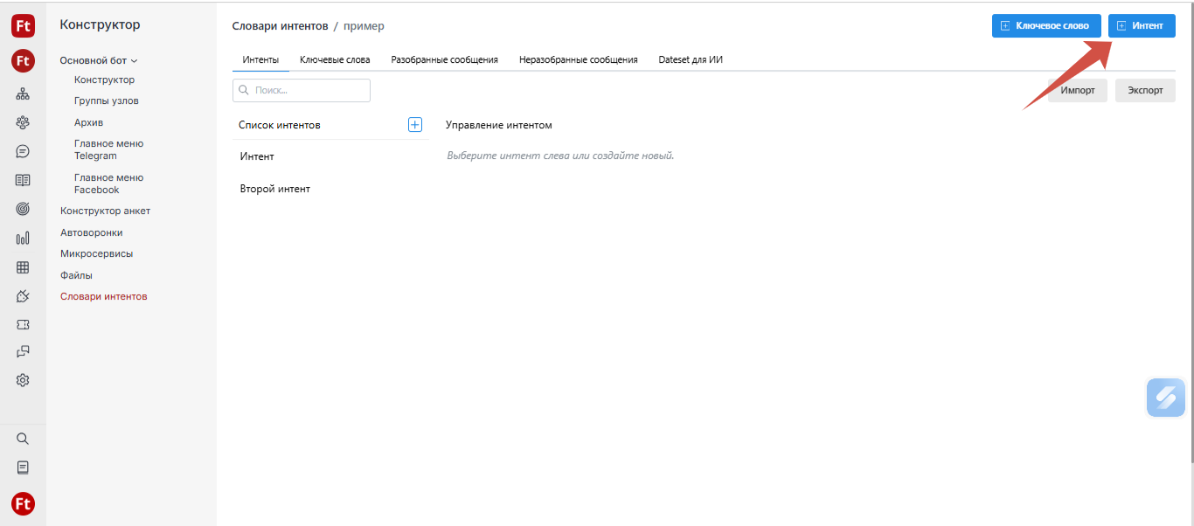Screen dimensions: 1194x526
Task: Click the plus icon beside Список интентов
Action: coord(415,125)
